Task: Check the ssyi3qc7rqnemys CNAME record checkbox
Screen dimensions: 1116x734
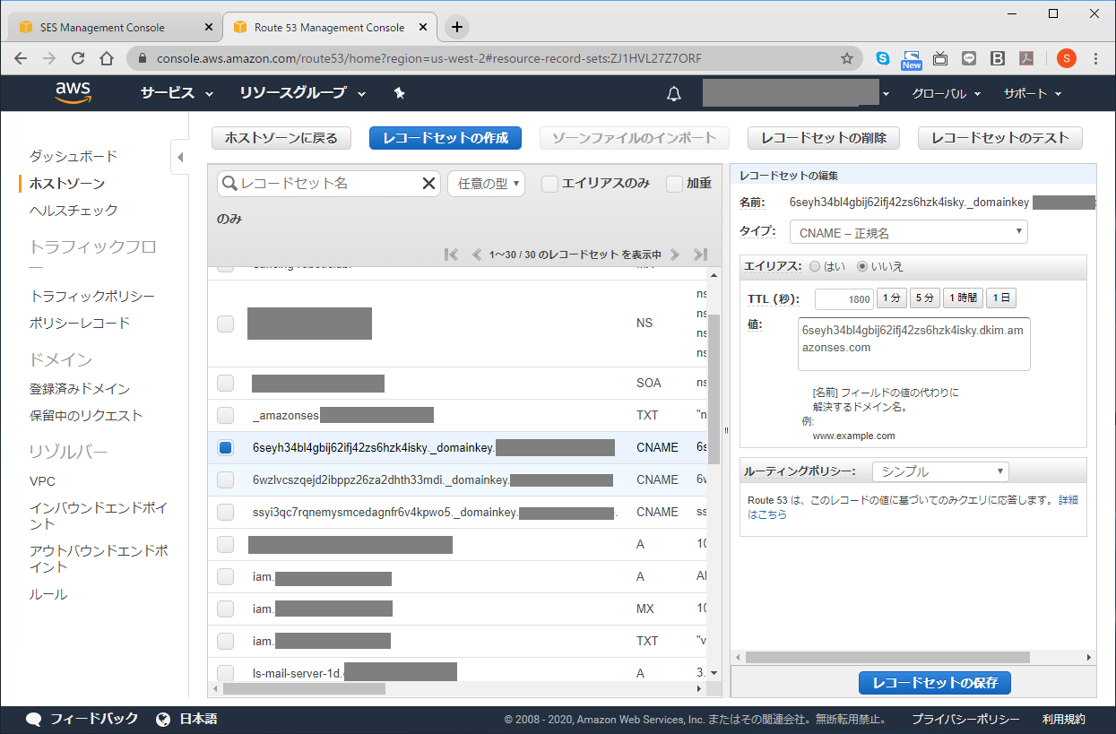Action: click(x=226, y=512)
